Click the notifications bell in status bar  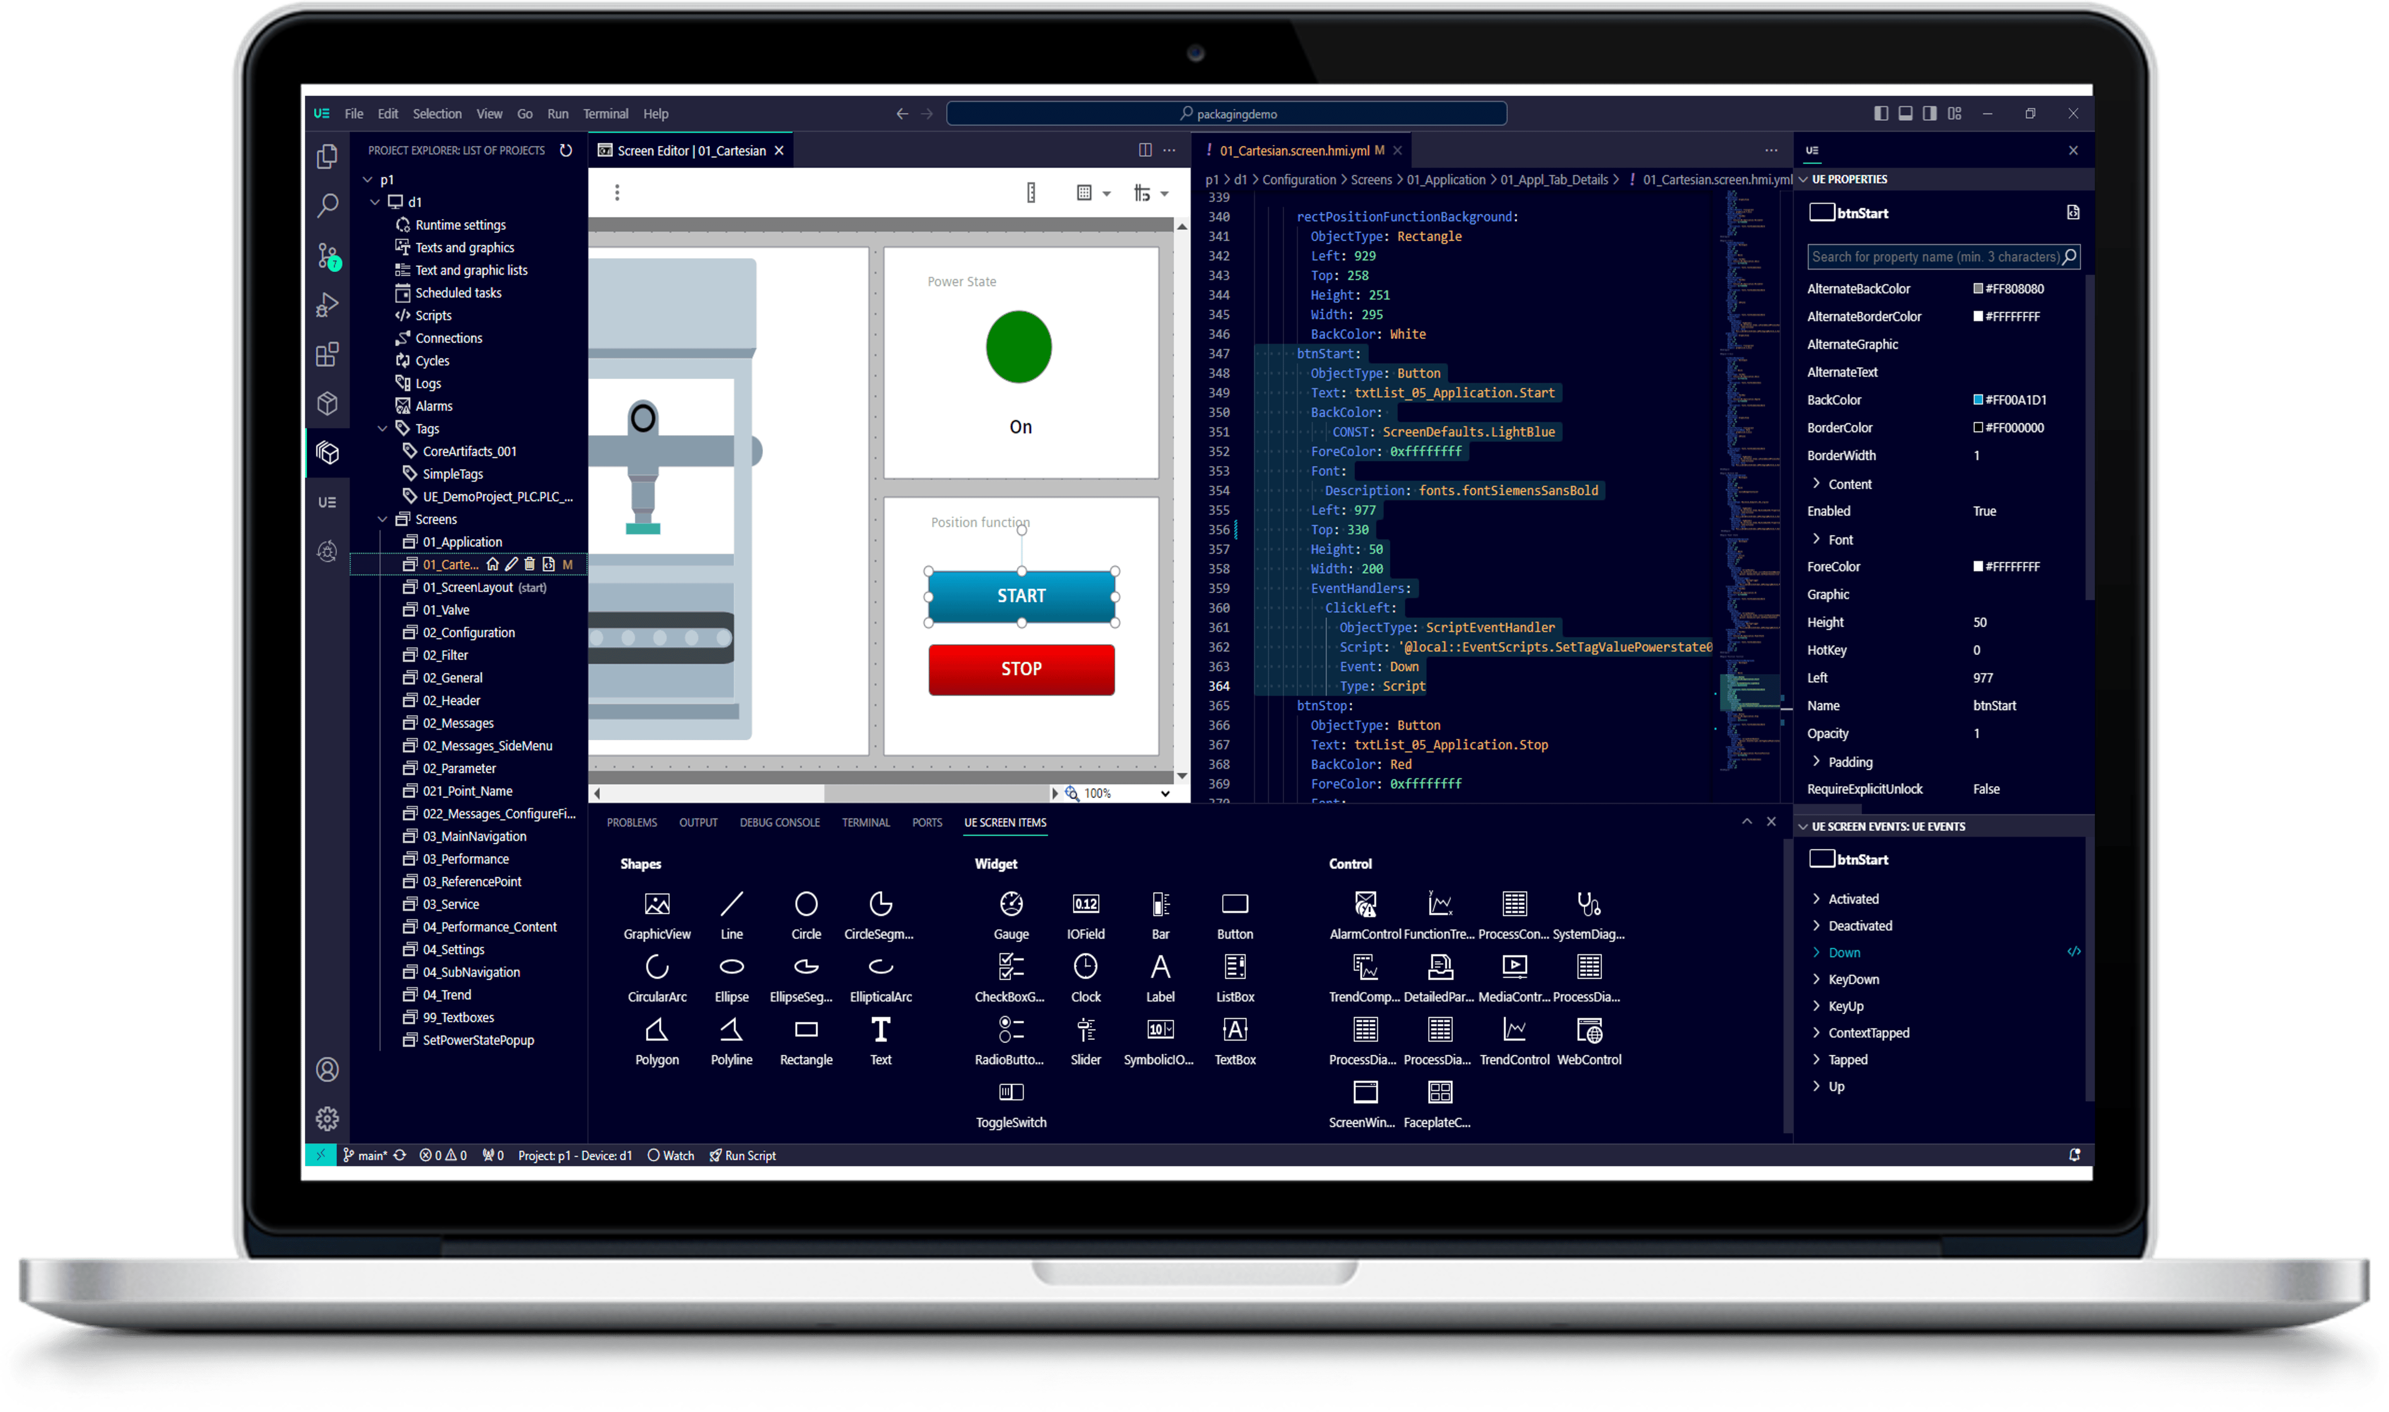(x=2075, y=1156)
